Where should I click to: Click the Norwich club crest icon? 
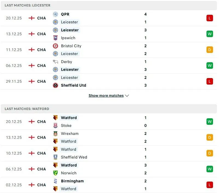point(56,173)
